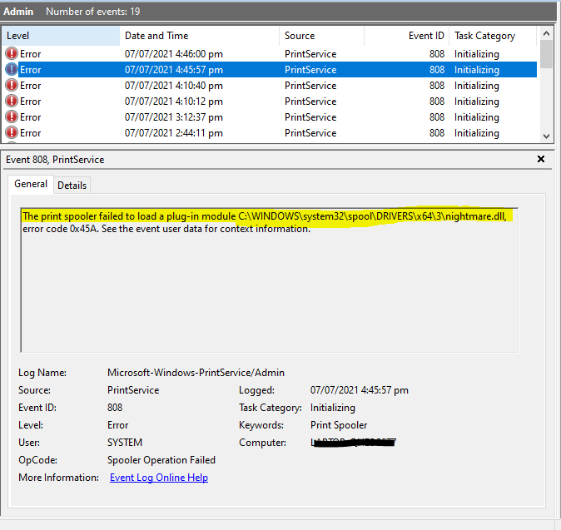Screen dimensions: 561x530
Task: Sort by Event ID column header
Action: (407, 36)
